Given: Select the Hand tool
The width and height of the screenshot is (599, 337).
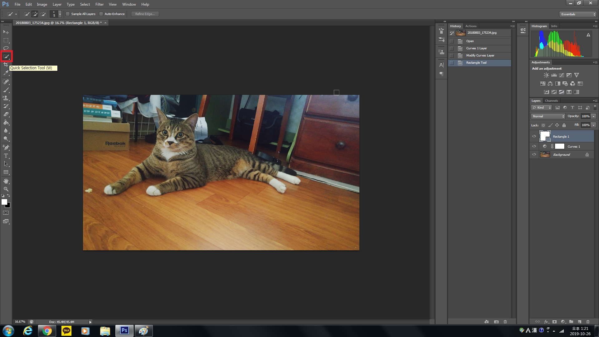Looking at the screenshot, I should tap(6, 181).
